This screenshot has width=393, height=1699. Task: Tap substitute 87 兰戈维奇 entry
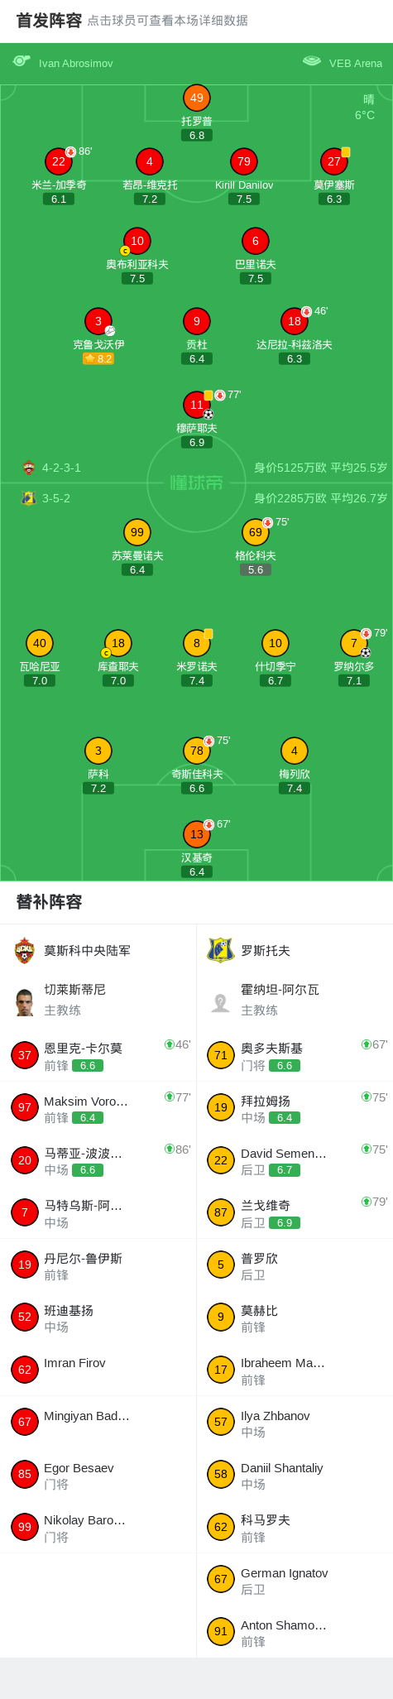point(295,1212)
